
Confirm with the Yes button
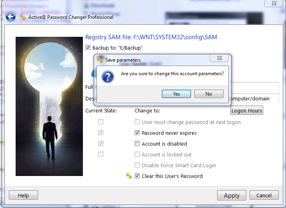176,94
